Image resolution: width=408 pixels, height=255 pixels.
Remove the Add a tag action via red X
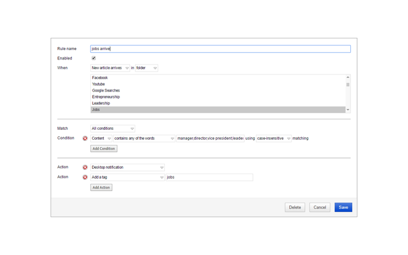(x=85, y=177)
